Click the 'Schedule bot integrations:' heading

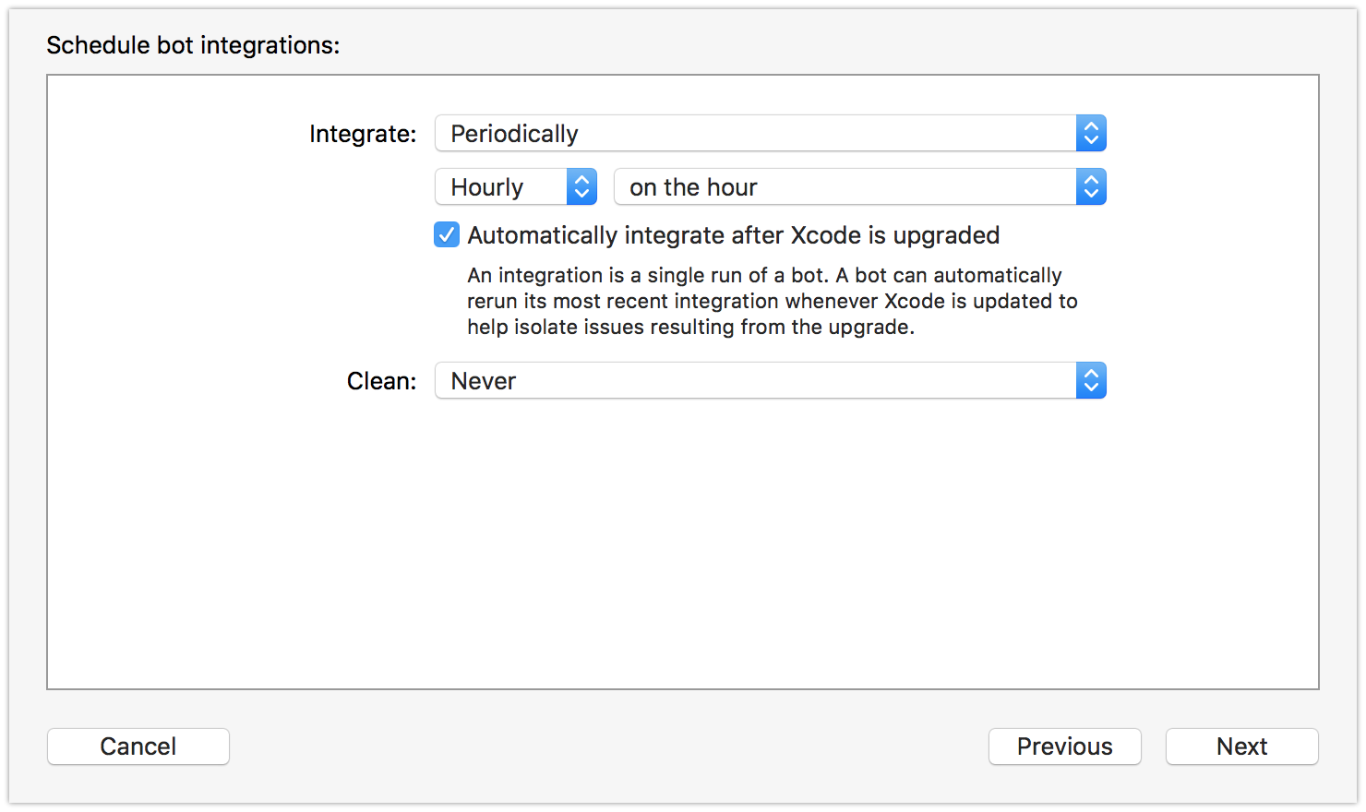click(x=193, y=45)
